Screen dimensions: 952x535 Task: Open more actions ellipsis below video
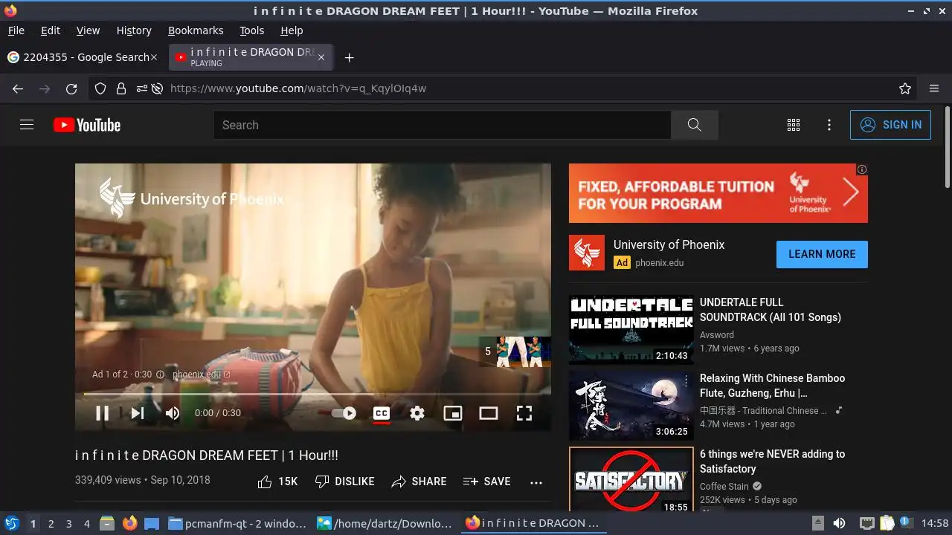click(536, 482)
